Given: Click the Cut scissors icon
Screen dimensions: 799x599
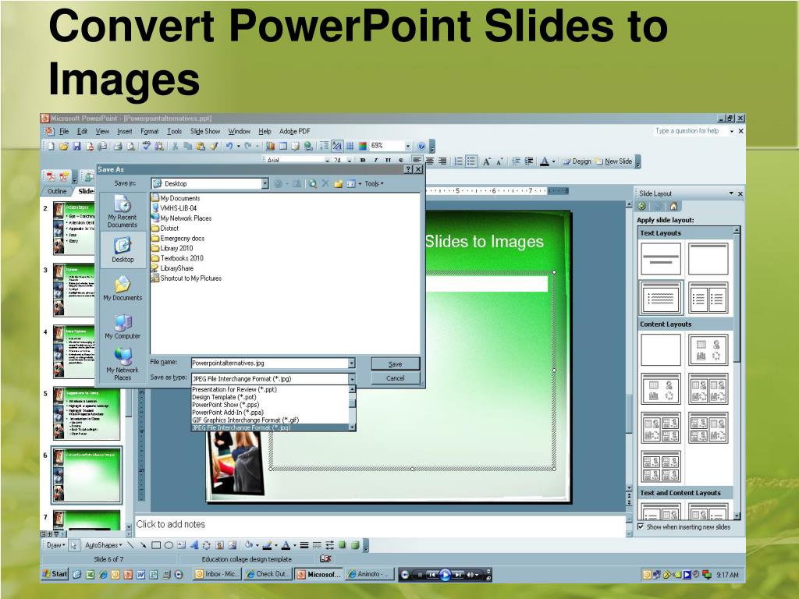Looking at the screenshot, I should point(175,146).
